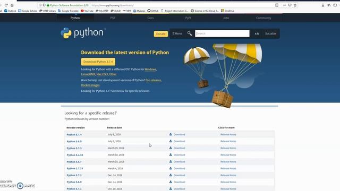
Task: Select the Community top navigation tab
Action: coord(263,18)
